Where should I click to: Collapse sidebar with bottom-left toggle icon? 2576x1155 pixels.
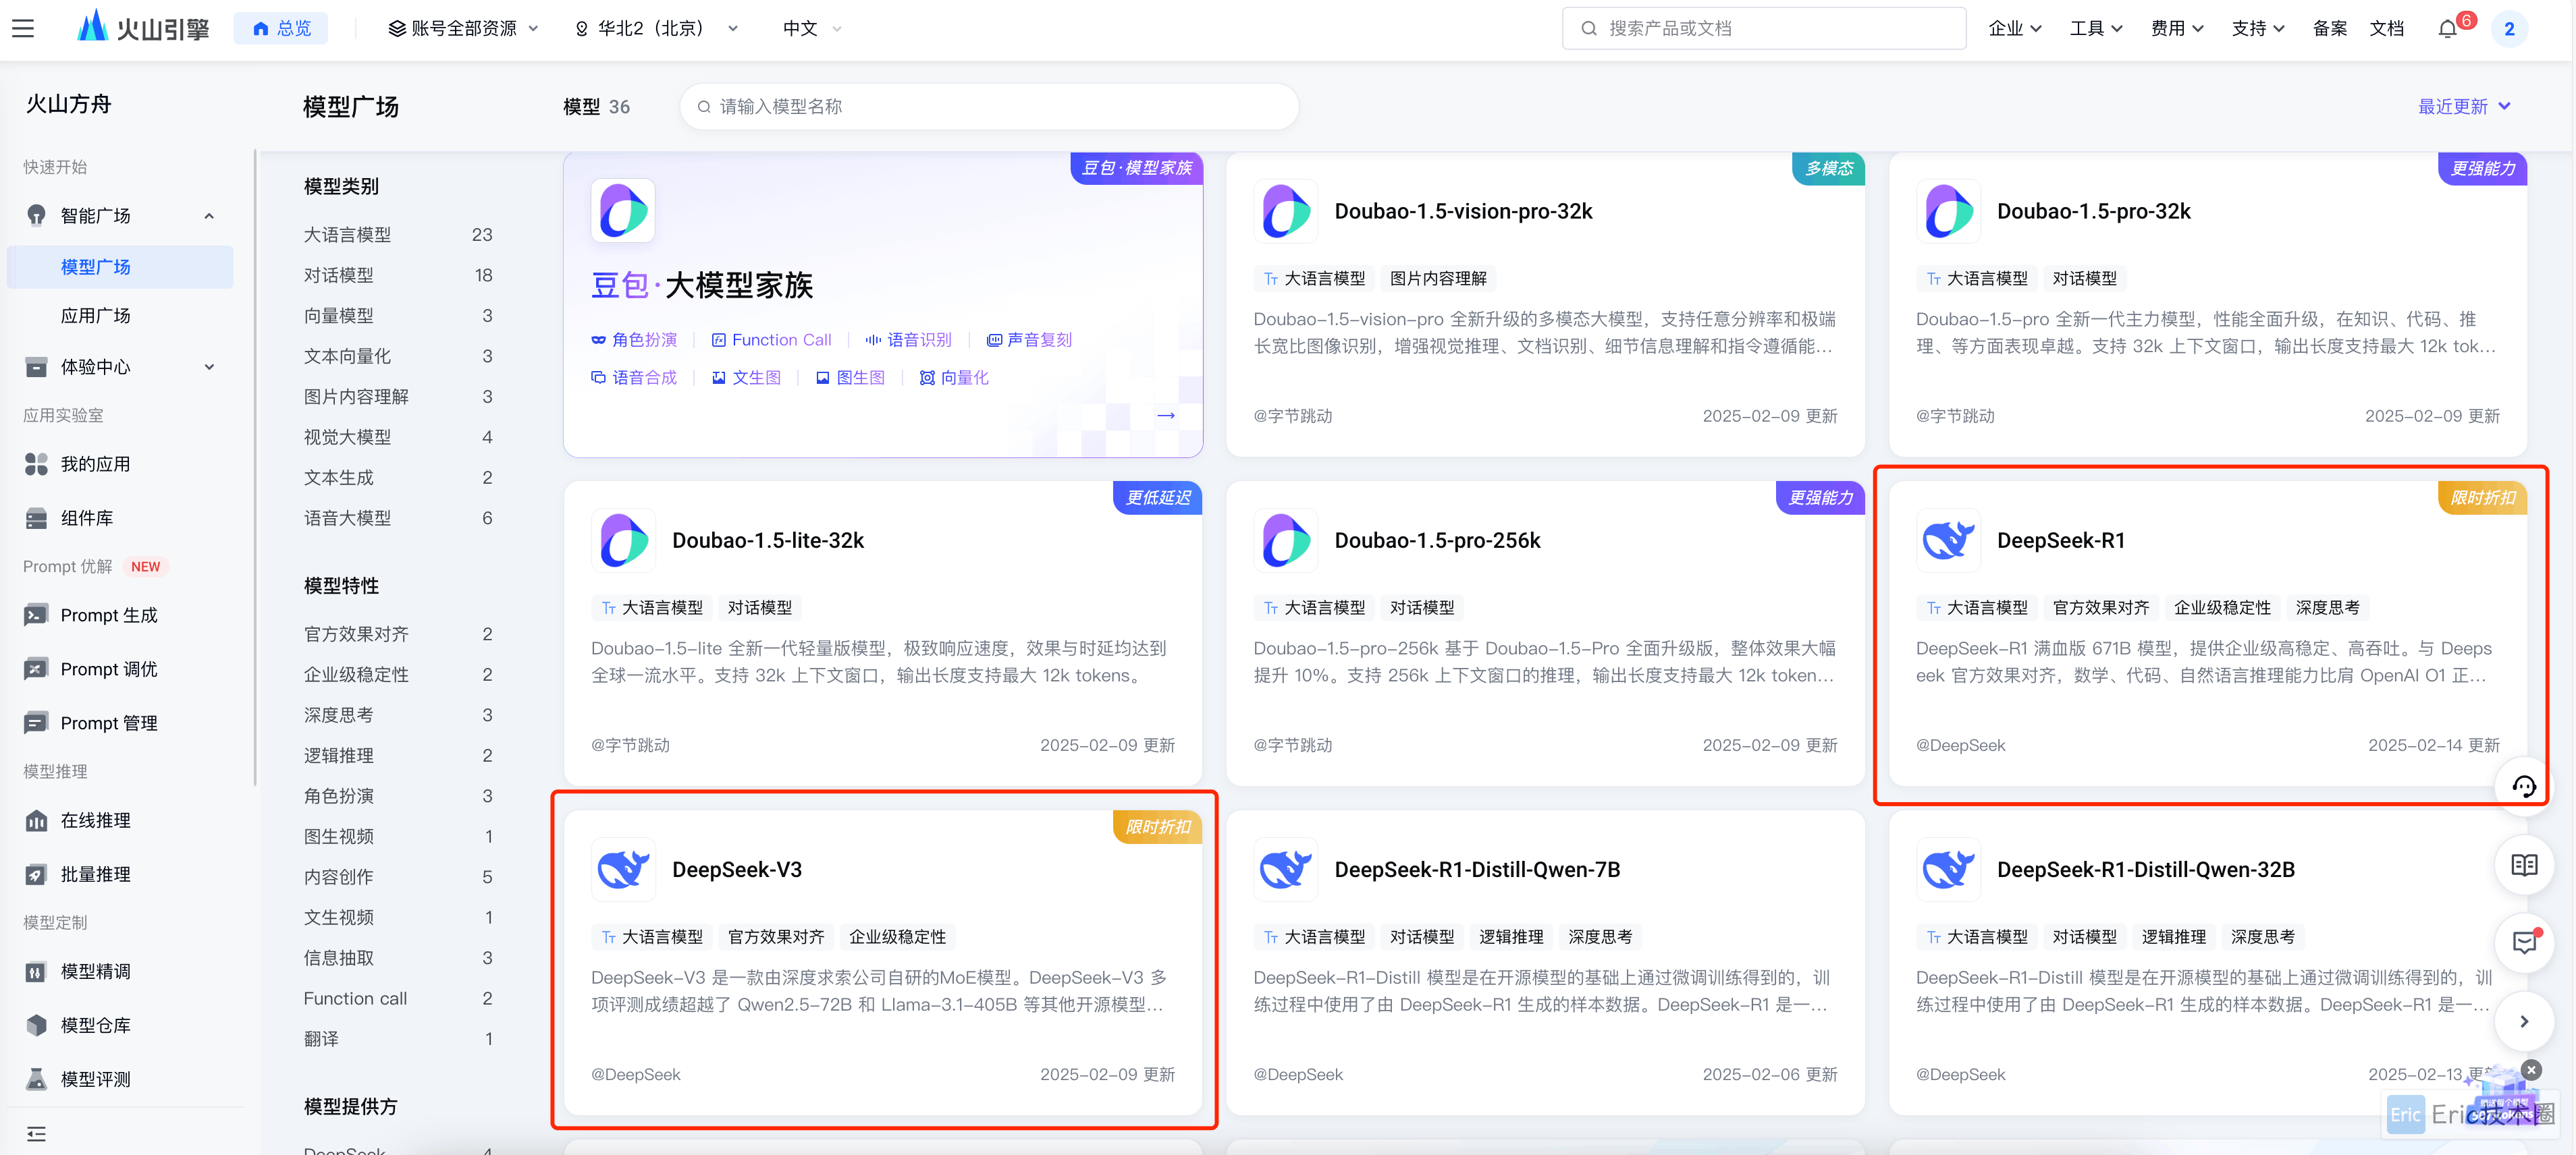coord(36,1133)
